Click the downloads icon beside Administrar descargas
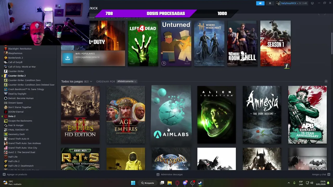The width and height of the screenshot is (333, 187). [x=158, y=175]
